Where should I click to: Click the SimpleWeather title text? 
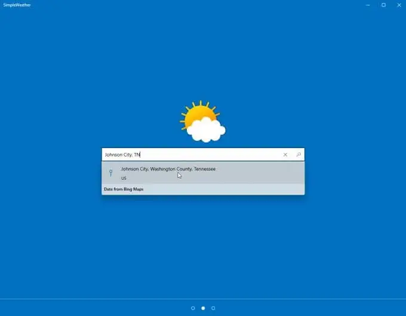pyautogui.click(x=17, y=5)
